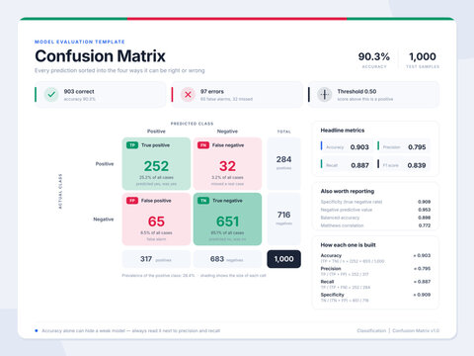The height and width of the screenshot is (356, 474).
Task: Click the Positive row label
Action: point(105,164)
